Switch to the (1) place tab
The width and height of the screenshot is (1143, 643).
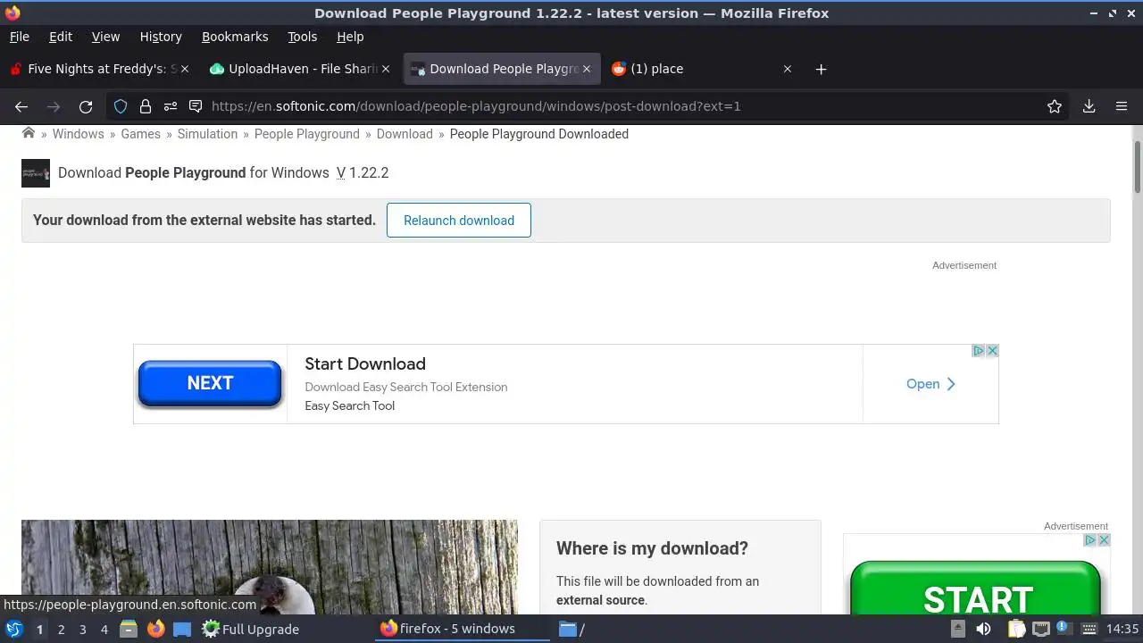click(x=701, y=69)
